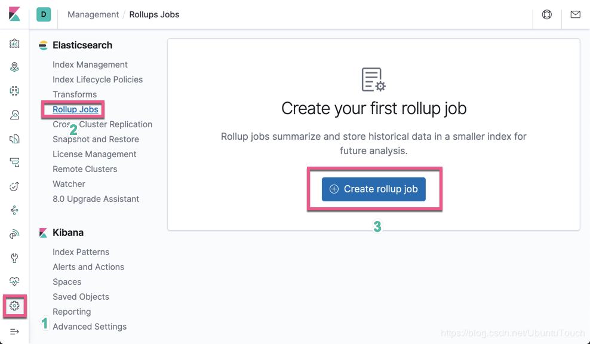The image size is (590, 344).
Task: Open Reporting page
Action: 72,312
